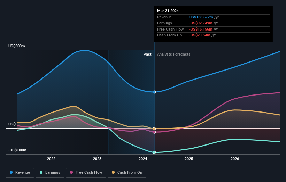The width and height of the screenshot is (286, 182).
Task: Select the blue Revenue data point marker
Action: click(x=154, y=92)
